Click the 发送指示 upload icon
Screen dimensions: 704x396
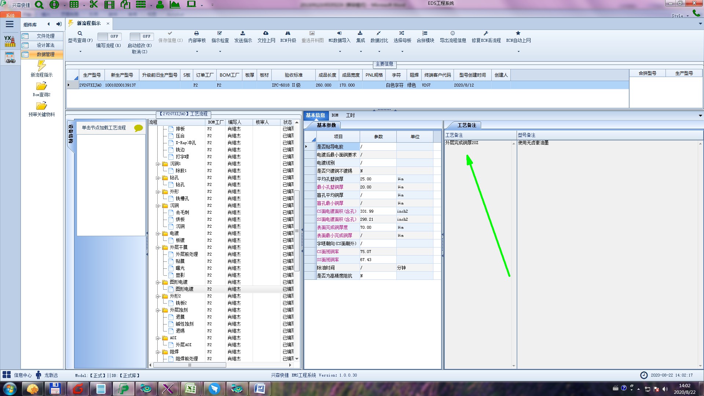243,33
